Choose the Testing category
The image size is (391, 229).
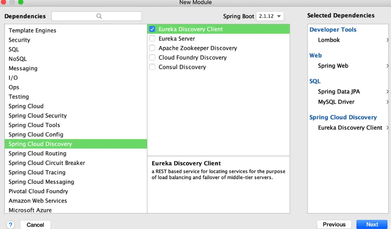(x=76, y=97)
